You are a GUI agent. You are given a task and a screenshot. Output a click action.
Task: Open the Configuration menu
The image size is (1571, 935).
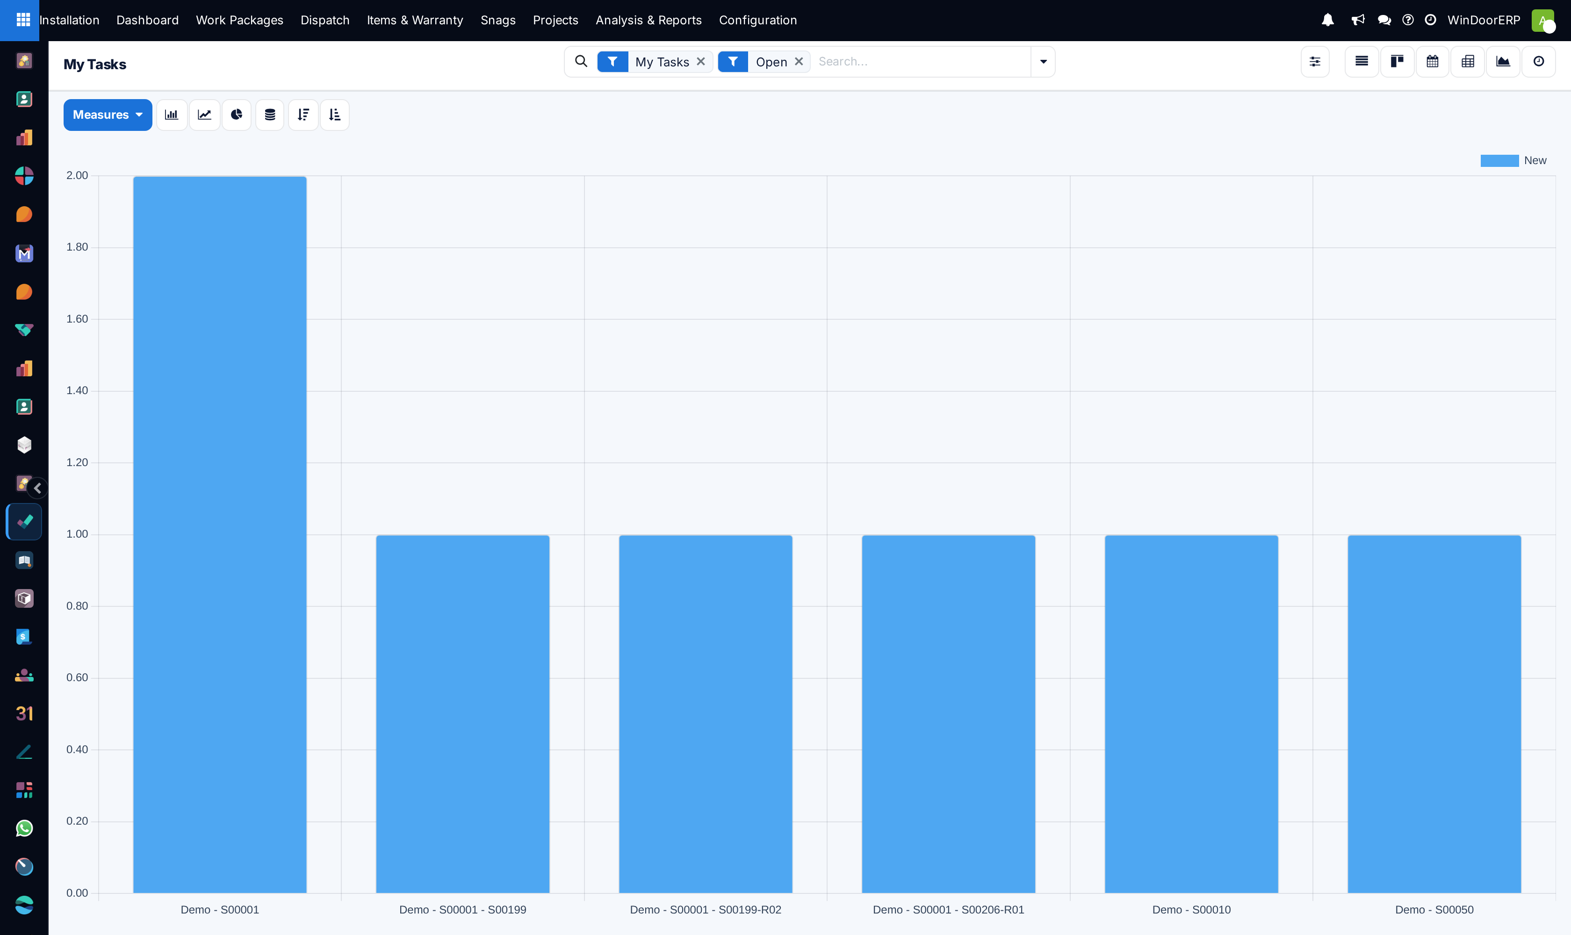click(757, 20)
